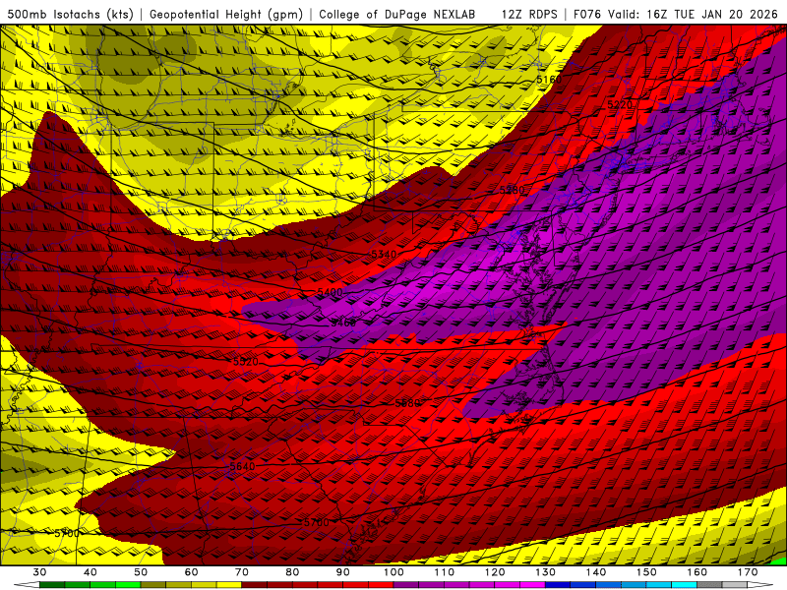Click the 80 value on the color scale
Screen dimensions: 787x590
click(x=292, y=572)
